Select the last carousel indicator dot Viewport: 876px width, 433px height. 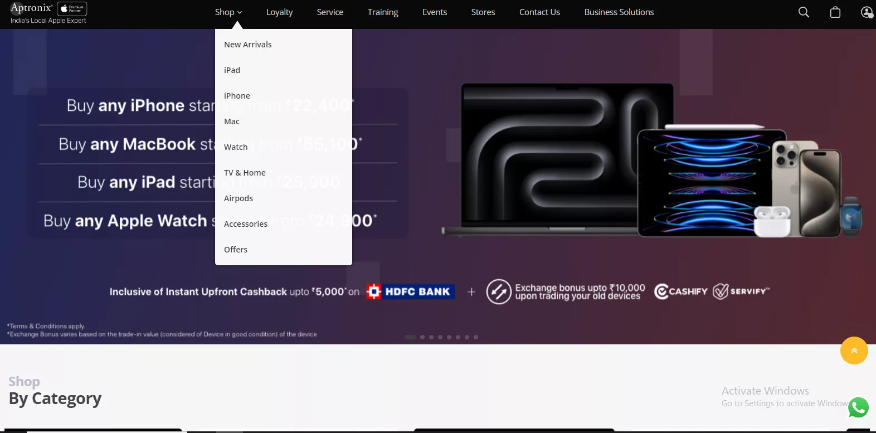pyautogui.click(x=476, y=337)
